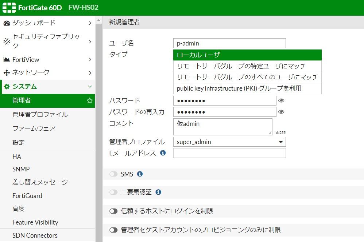Open 差し替えメッセージ sidebar item

tap(47, 182)
